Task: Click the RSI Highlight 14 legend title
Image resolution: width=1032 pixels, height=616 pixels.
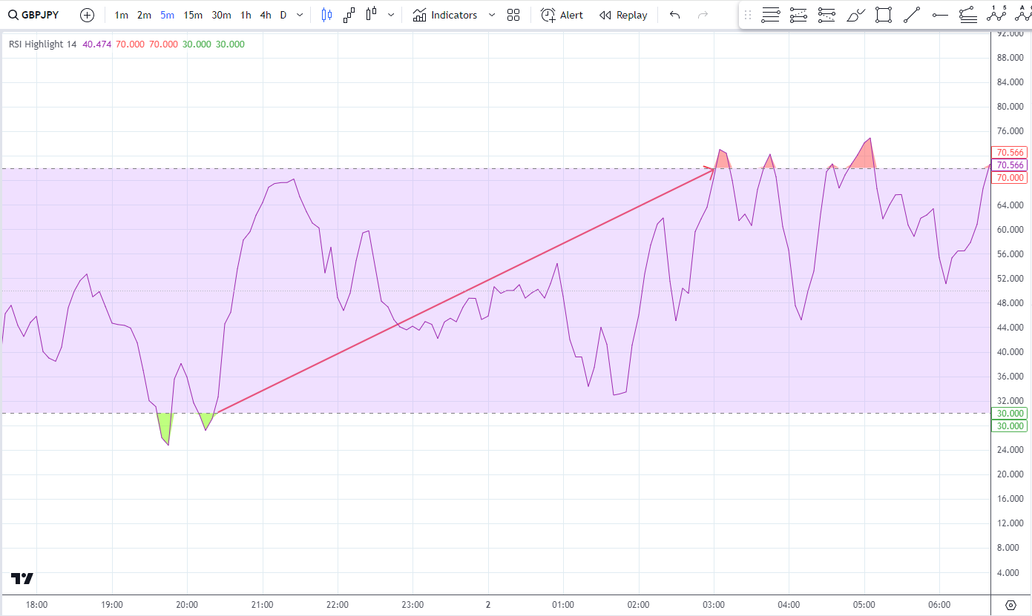Action: 42,44
